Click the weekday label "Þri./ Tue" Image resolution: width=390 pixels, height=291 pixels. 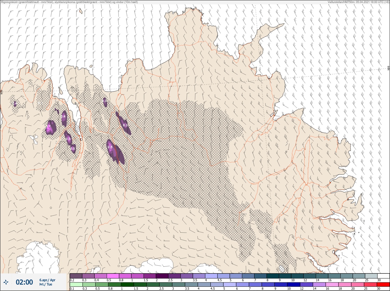(46, 285)
